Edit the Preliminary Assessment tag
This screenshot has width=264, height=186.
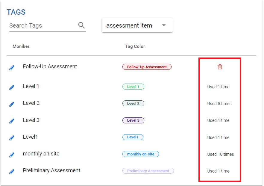pyautogui.click(x=12, y=172)
